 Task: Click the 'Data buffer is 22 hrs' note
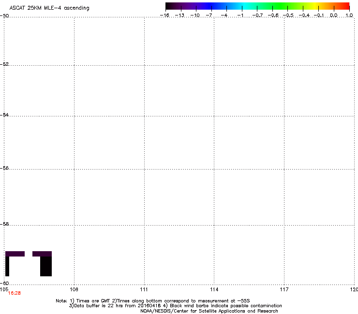click(175, 306)
